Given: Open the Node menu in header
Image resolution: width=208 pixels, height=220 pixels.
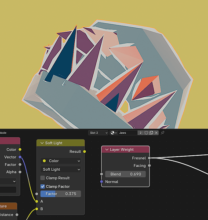Looking at the screenshot, I should point(3,133).
